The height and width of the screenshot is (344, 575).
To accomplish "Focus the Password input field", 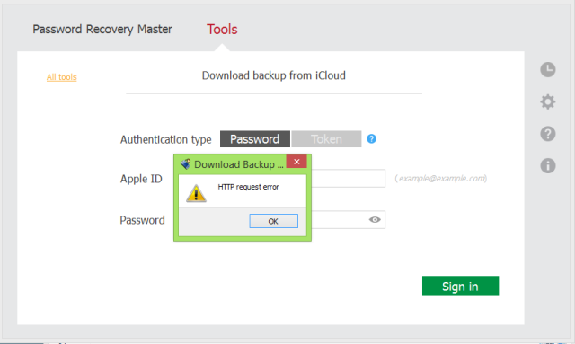I will pos(348,220).
